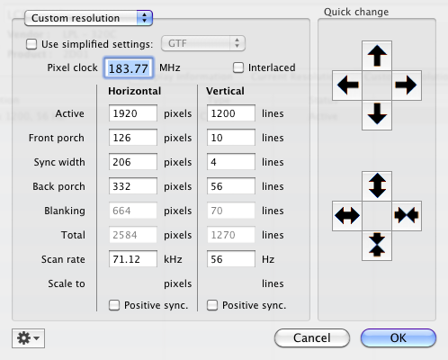
Task: Click the Vertical Scan rate 56 Hz field
Action: point(231,259)
